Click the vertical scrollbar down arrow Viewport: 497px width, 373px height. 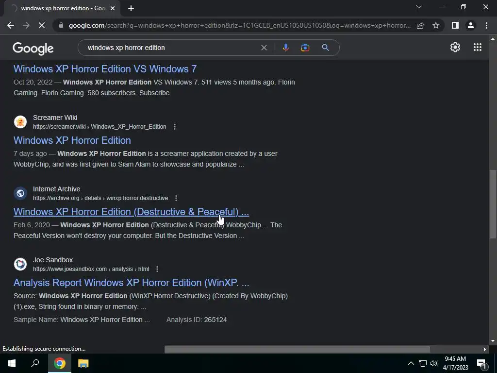(x=493, y=341)
